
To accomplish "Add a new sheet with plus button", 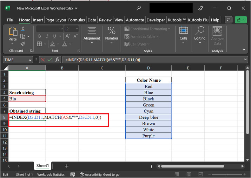I will coord(67,166).
